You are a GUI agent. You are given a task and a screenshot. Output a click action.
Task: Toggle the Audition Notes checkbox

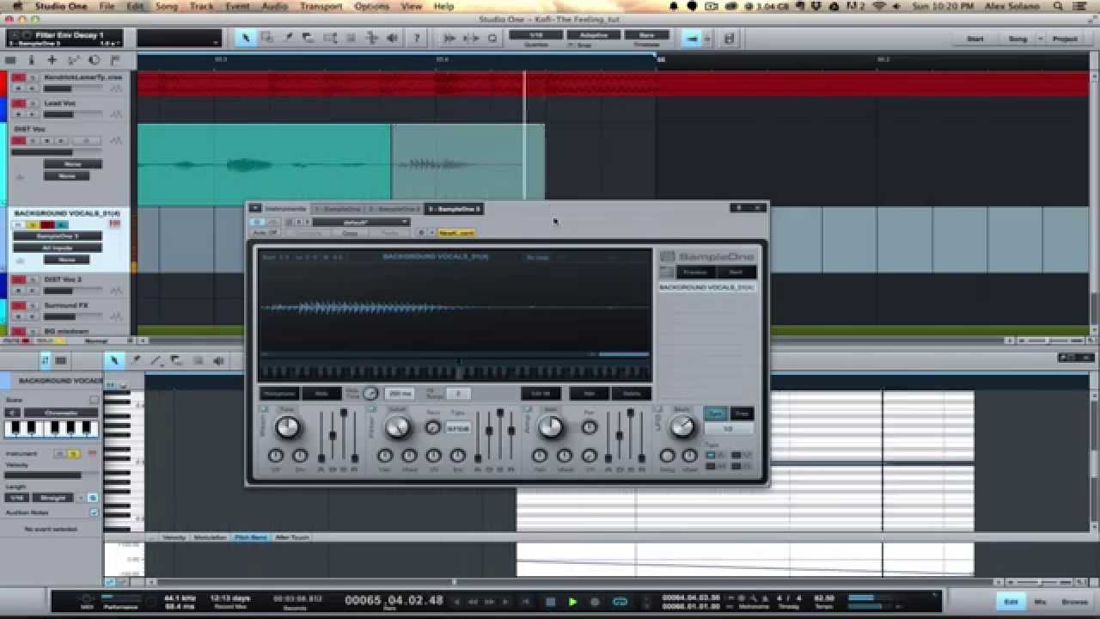tap(94, 512)
